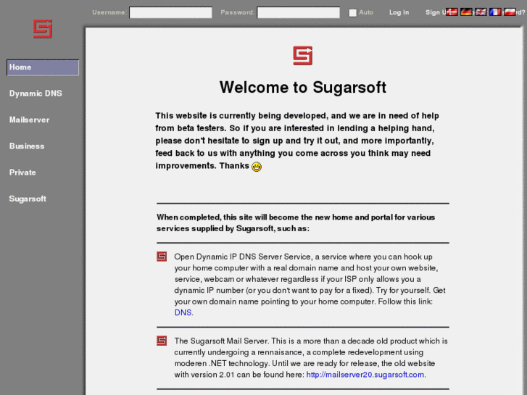The width and height of the screenshot is (527, 395).
Task: Click the logo bullet beside the DNS paragraph
Action: coord(162,257)
